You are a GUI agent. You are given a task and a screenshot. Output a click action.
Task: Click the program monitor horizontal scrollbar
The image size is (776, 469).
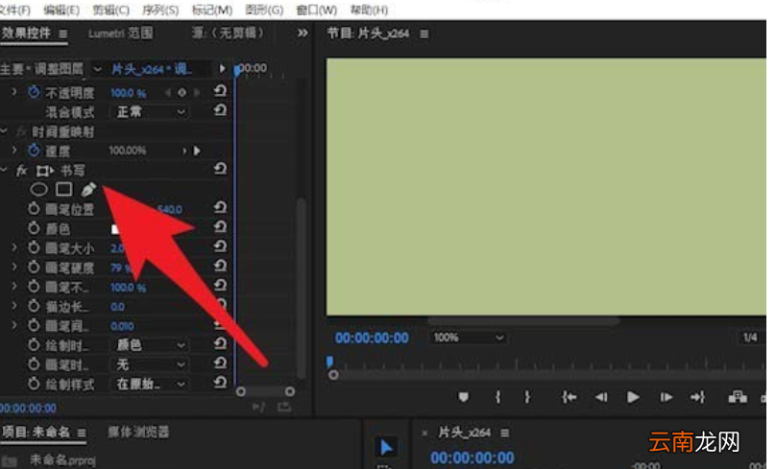[x=523, y=320]
